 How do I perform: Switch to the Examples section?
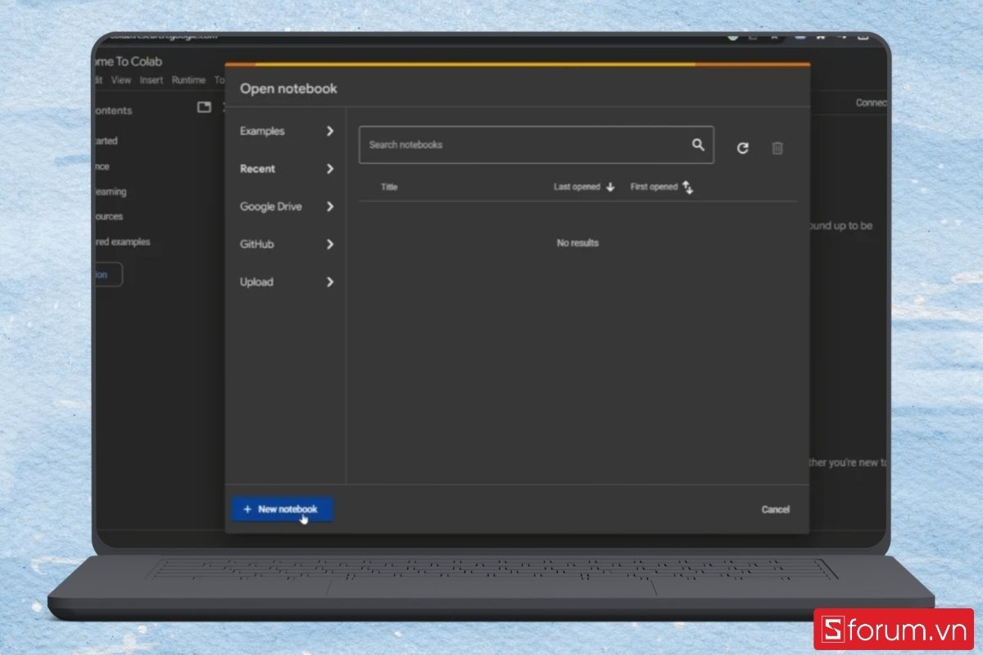(x=262, y=131)
